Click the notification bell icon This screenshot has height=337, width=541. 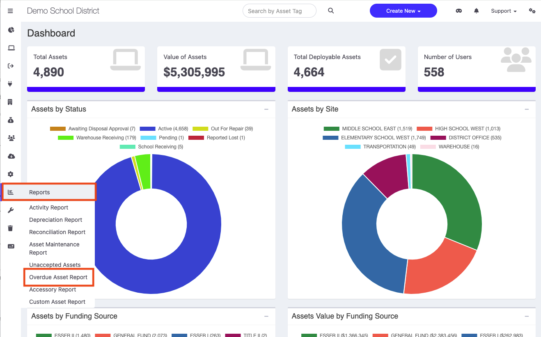(x=476, y=11)
